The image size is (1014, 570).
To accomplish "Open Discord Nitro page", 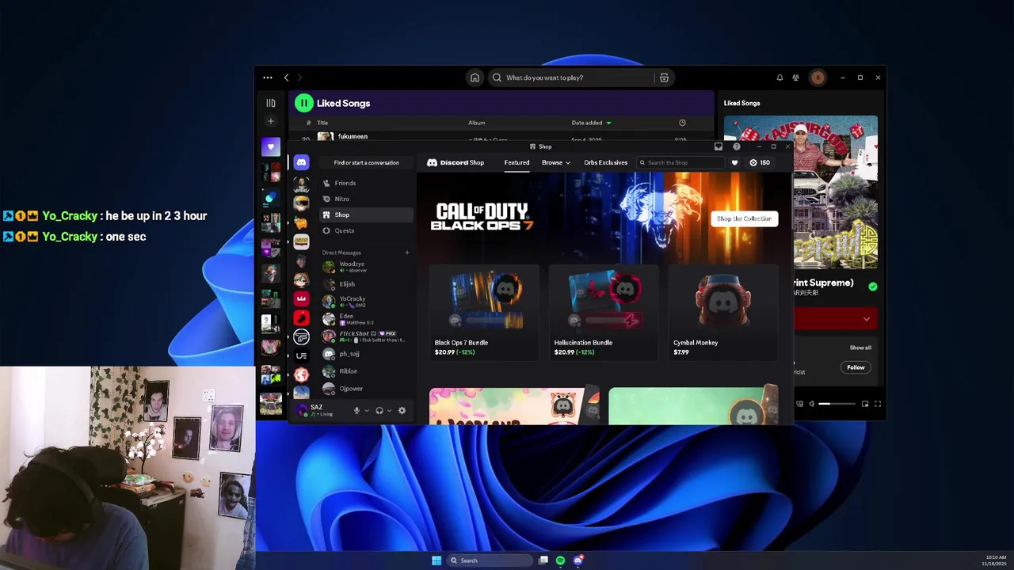I will [367, 199].
